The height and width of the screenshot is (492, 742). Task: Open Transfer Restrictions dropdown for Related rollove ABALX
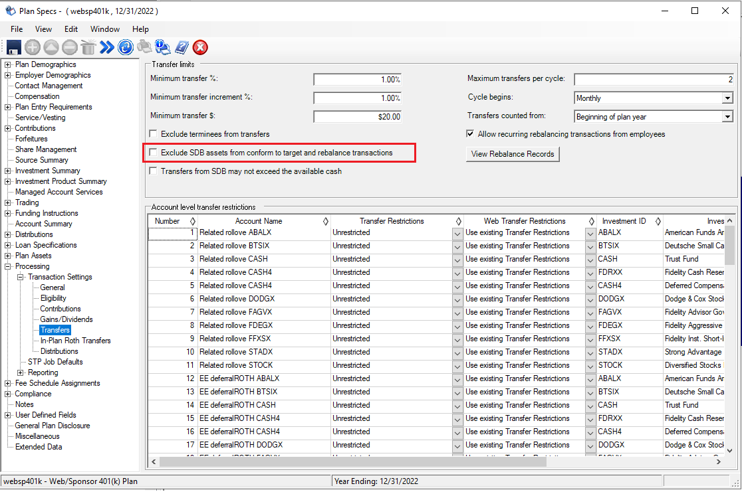tap(457, 233)
